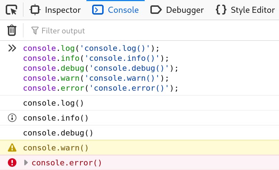Expand the console.error() stack trace
The width and height of the screenshot is (279, 170).
(26, 163)
